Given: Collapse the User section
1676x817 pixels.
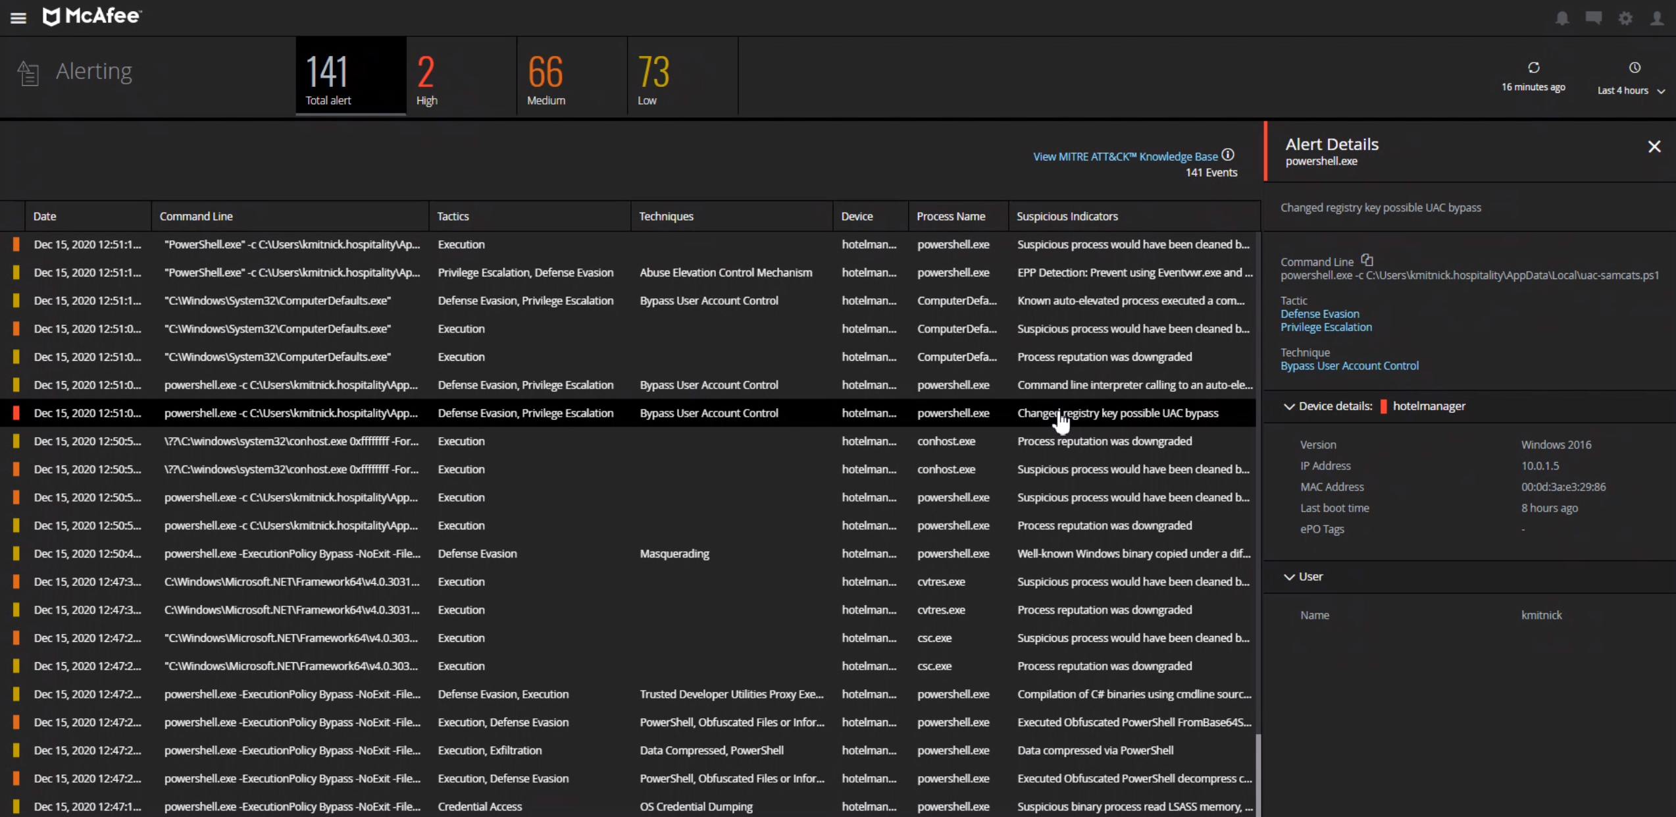Looking at the screenshot, I should (1289, 577).
